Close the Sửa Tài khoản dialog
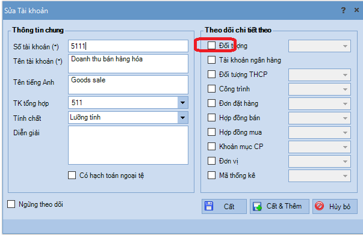Viewport: 363px width, 235px height. 357,10
